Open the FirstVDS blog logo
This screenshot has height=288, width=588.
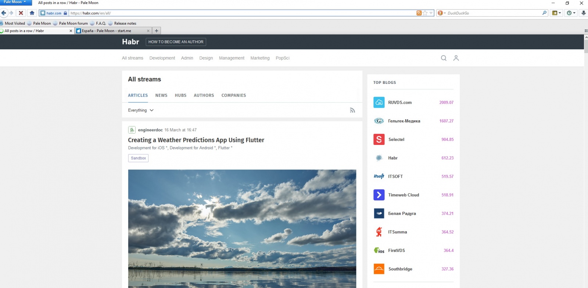[x=379, y=250]
